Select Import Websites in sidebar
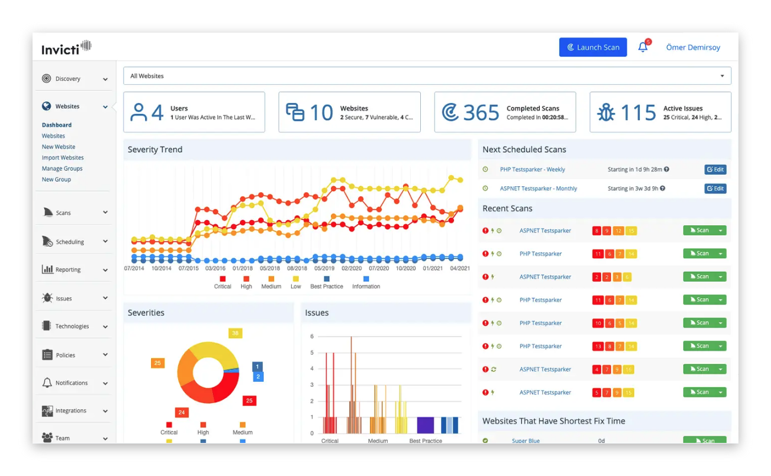The image size is (771, 476). click(x=63, y=158)
